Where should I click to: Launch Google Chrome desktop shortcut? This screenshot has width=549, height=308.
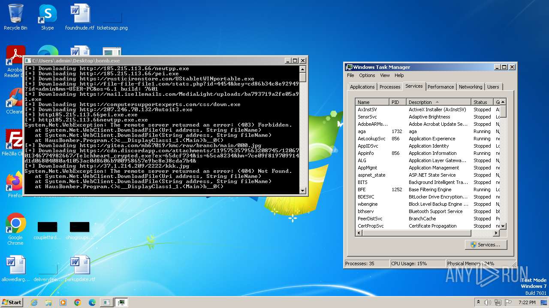(15, 229)
